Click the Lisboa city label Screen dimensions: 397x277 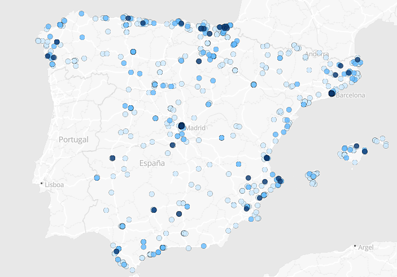(x=54, y=185)
